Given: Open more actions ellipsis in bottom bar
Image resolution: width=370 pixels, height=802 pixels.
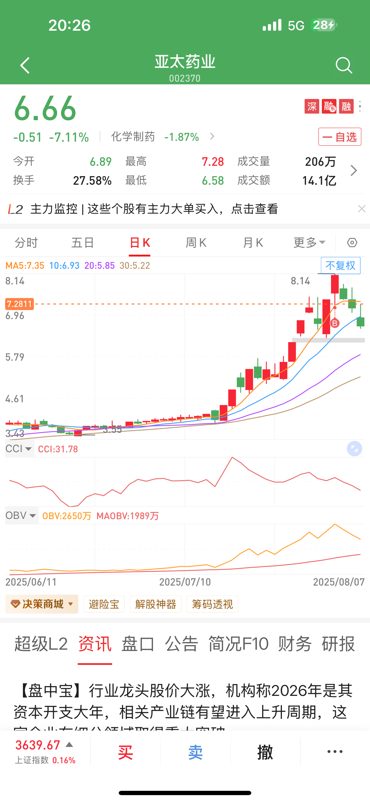Looking at the screenshot, I should (x=335, y=752).
